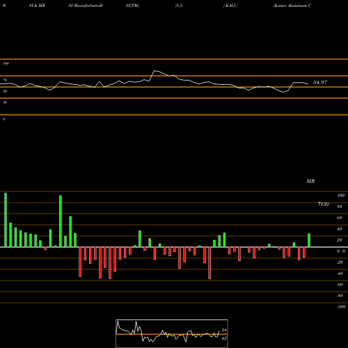The height and width of the screenshot is (348, 348).
Task: Click the 40 label on the MR axis
Action: 340,229
